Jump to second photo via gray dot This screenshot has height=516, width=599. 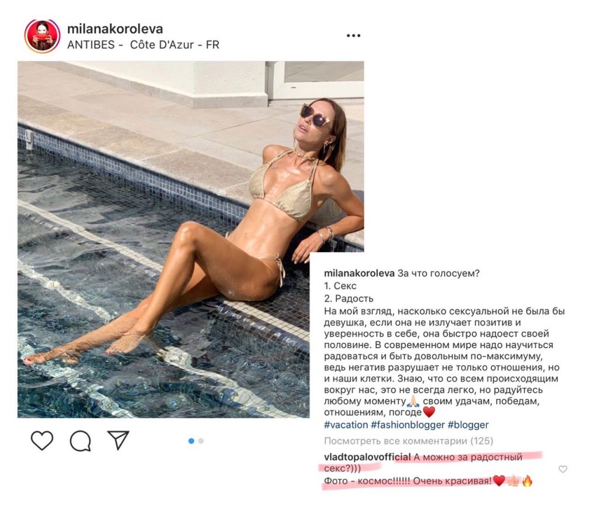(x=201, y=441)
